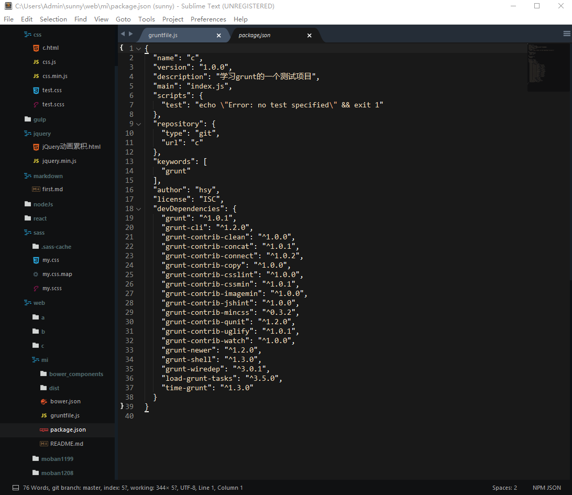572x495 pixels.
Task: Click the bower icon beside bower.json
Action: (x=44, y=401)
